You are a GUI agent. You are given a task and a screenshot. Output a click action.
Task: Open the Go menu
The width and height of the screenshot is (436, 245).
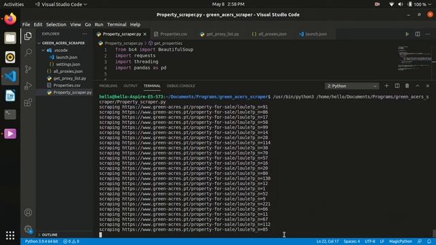point(88,24)
